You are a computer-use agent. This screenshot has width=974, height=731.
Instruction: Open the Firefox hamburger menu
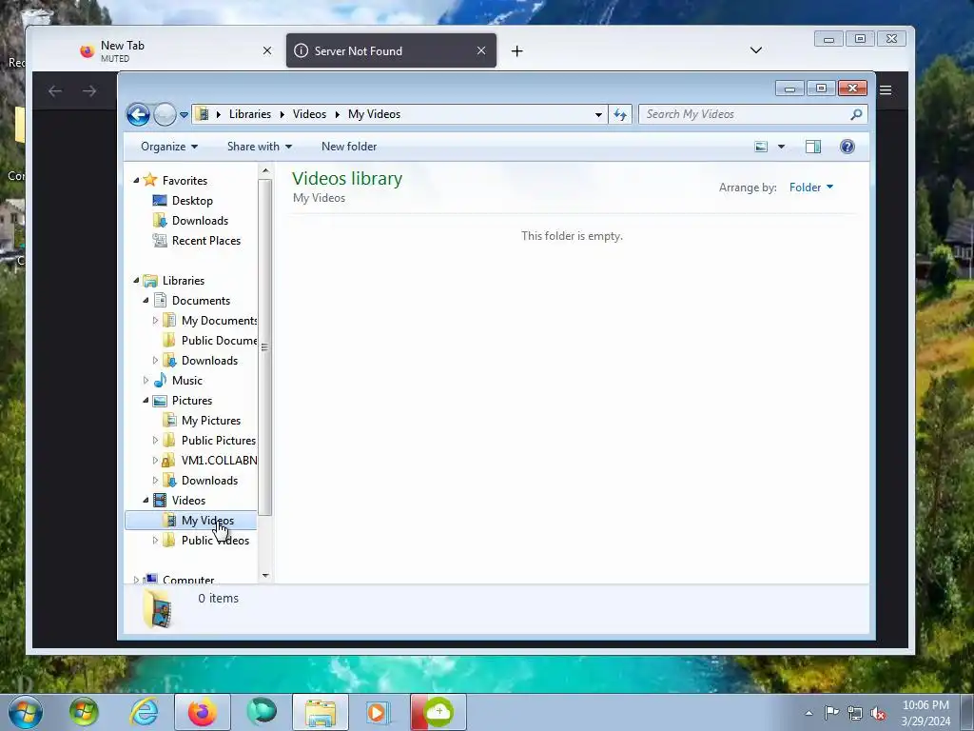[x=886, y=90]
